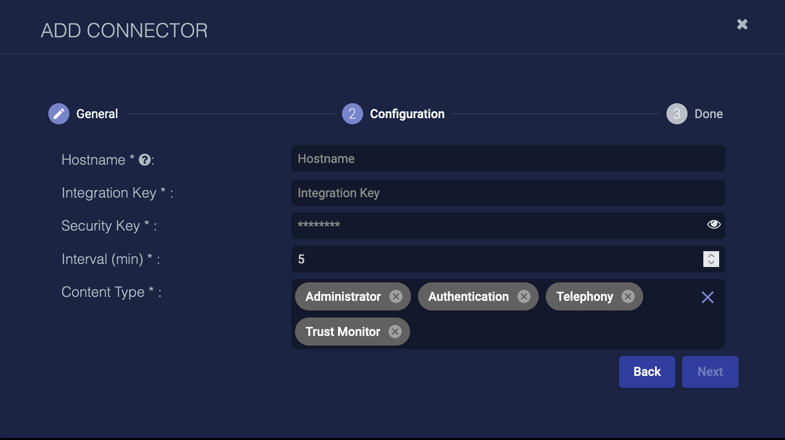Go to the Configuration step number 2
Viewport: 785px width, 440px height.
coord(352,114)
